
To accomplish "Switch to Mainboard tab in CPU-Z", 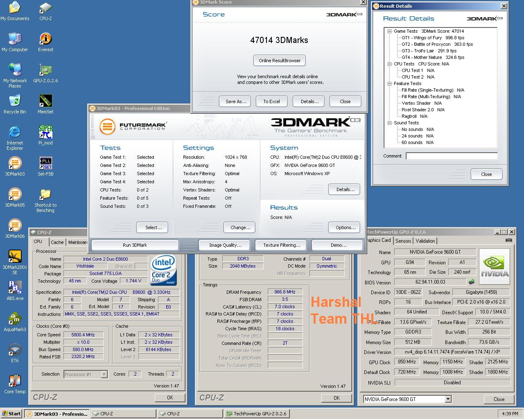I will pyautogui.click(x=78, y=242).
